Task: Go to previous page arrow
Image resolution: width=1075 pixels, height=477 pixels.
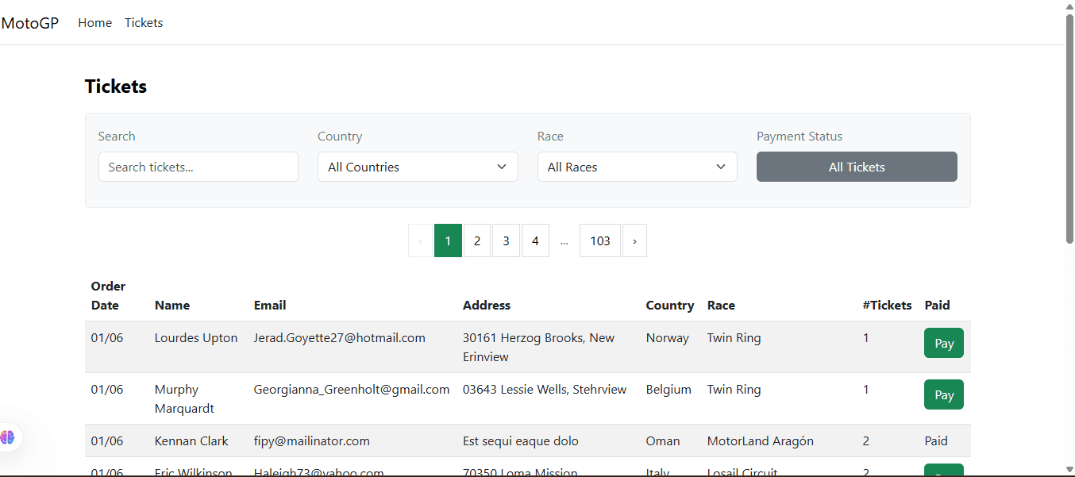Action: pos(421,240)
